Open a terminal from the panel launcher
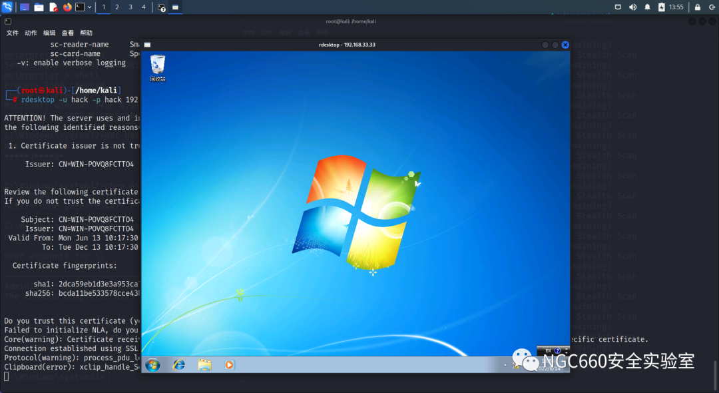Screen dimensions: 719x393 80,7
